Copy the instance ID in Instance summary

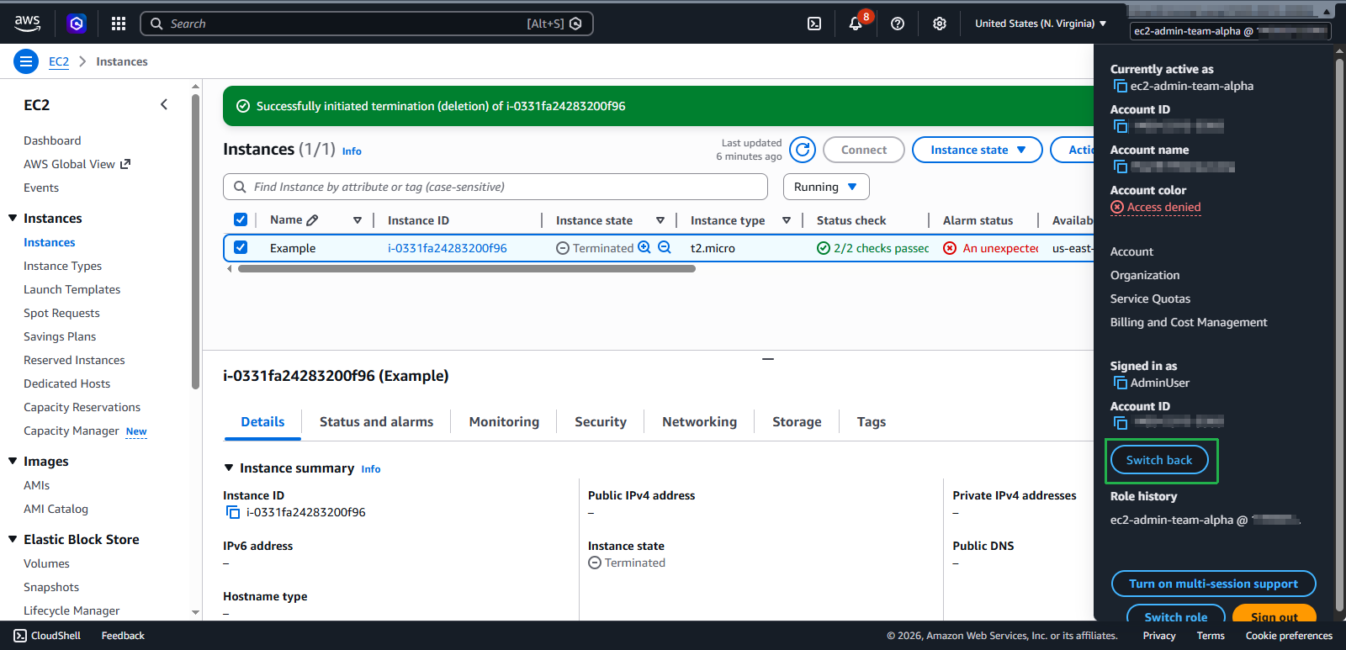point(233,512)
